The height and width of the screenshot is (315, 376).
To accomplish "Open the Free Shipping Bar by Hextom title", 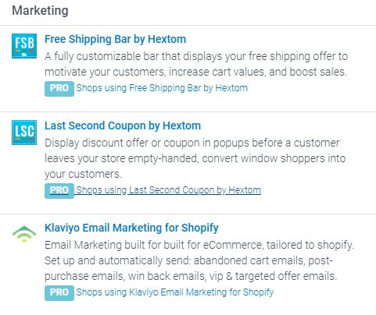I will pyautogui.click(x=115, y=39).
